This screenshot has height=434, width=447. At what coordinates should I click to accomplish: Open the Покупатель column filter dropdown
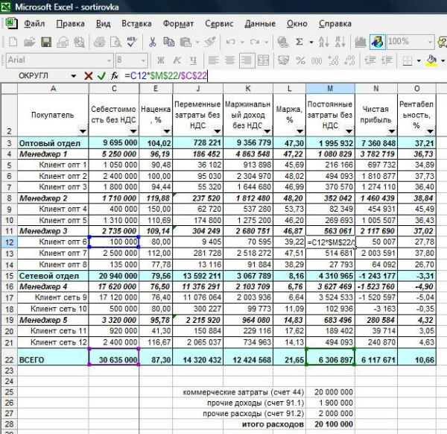coord(82,132)
